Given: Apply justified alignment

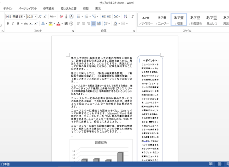Looking at the screenshot, I should click(x=93, y=24).
